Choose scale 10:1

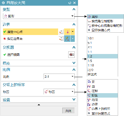(102, 38)
